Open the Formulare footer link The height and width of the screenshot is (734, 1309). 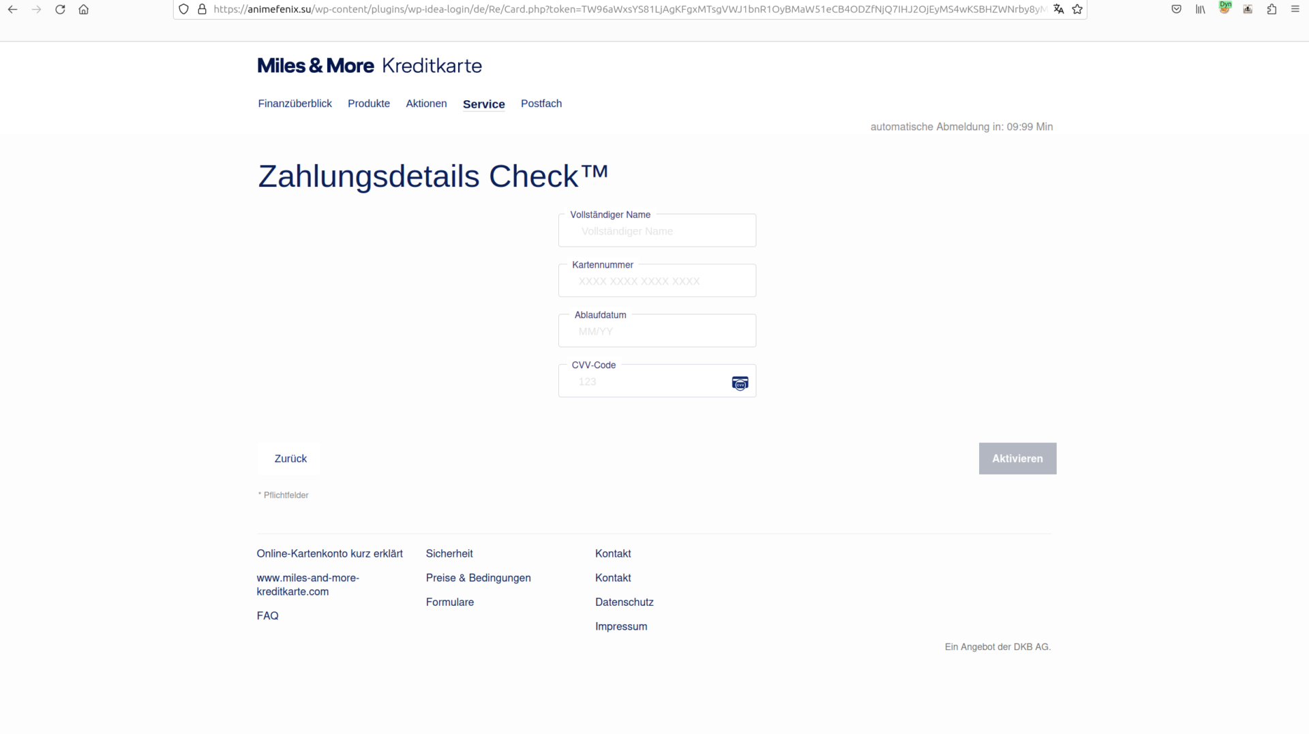coord(449,602)
